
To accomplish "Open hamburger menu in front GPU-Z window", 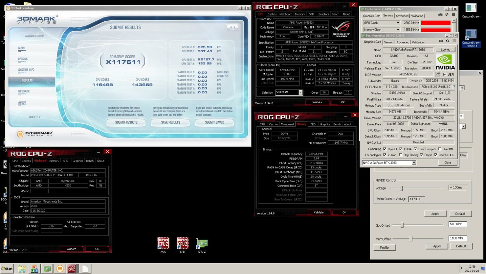I will click(x=454, y=41).
